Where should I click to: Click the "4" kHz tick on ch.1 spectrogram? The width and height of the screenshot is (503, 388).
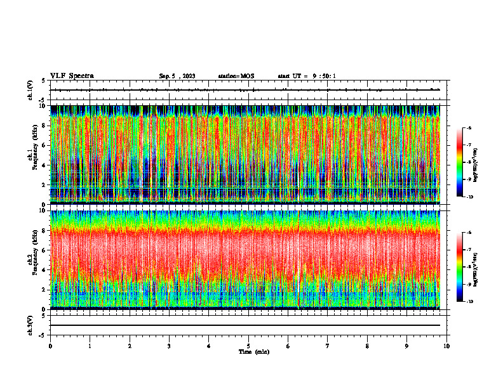[x=44, y=165]
